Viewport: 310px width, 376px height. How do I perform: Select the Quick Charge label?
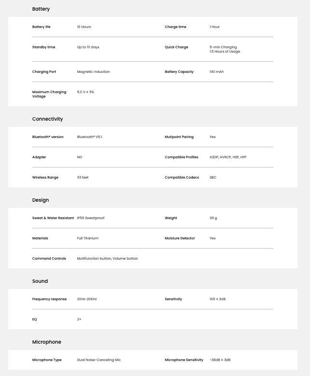coord(176,47)
